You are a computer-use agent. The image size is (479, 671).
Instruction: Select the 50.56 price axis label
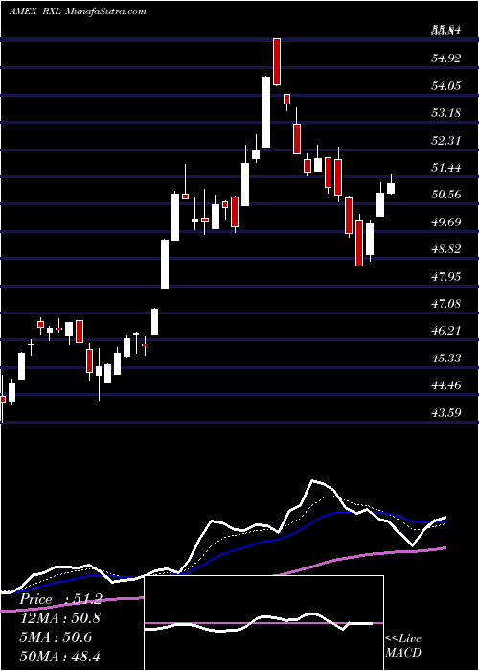pos(446,195)
